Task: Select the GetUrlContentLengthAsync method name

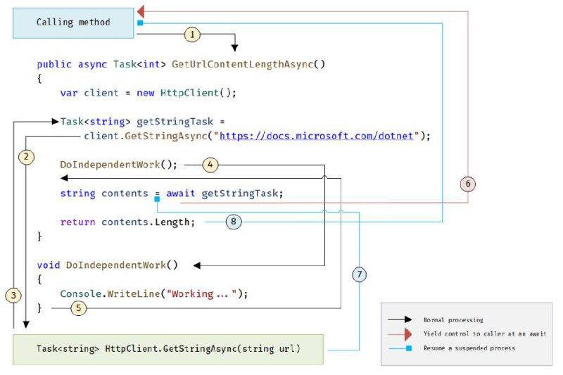Action: 243,64
